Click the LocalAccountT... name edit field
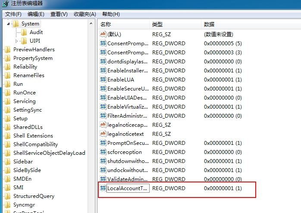Image resolution: width=301 pixels, height=213 pixels. (128, 188)
